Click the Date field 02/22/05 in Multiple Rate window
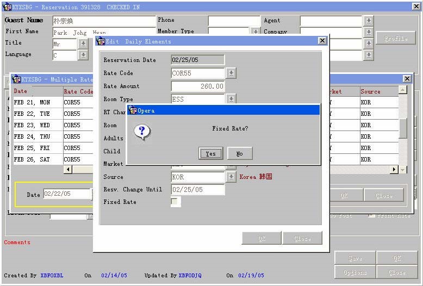This screenshot has height=286, width=423. pos(67,194)
